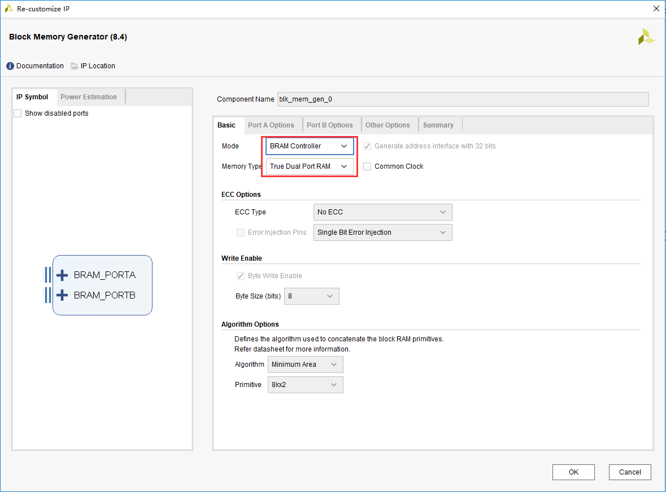Open the Algorithm Minimum Area dropdown
Image resolution: width=666 pixels, height=492 pixels.
pos(306,364)
